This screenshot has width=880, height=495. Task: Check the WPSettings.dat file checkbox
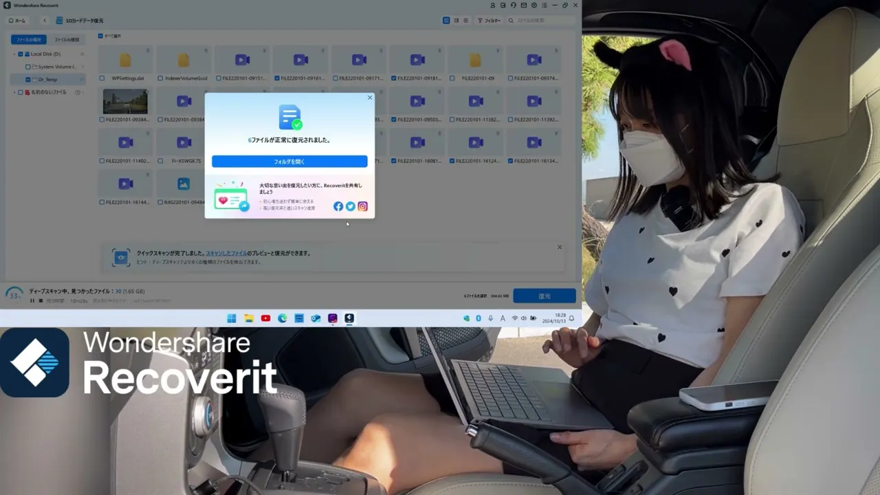pyautogui.click(x=102, y=78)
